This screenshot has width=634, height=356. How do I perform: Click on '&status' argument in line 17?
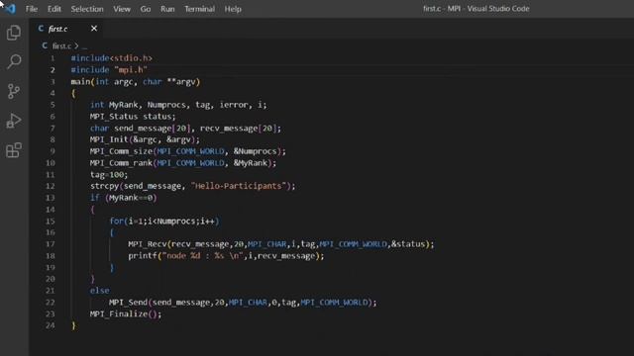point(407,244)
